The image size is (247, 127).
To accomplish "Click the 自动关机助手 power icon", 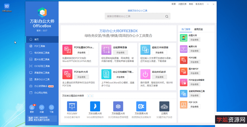I will coord(145,74).
